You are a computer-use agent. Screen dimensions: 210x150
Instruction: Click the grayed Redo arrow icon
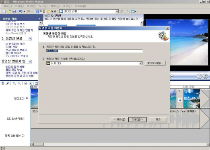point(29,12)
